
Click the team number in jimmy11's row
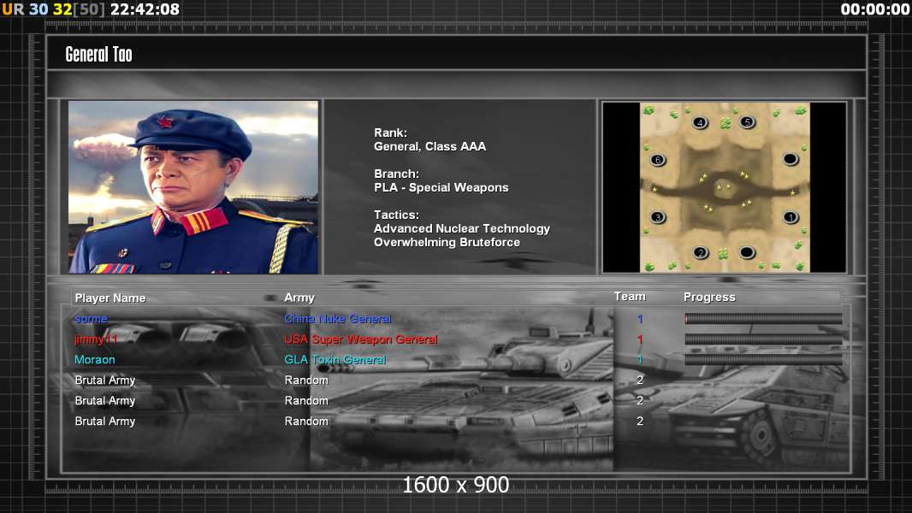(640, 339)
